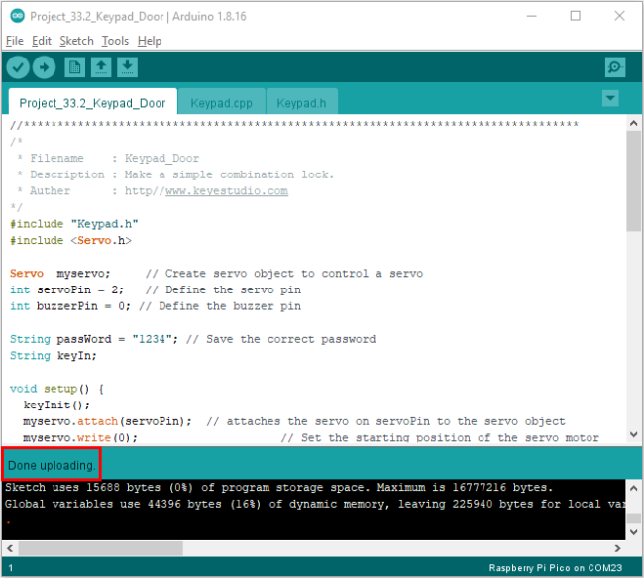Place cursor on 'Servo myservo;' line
644x579 pixels.
click(x=60, y=274)
